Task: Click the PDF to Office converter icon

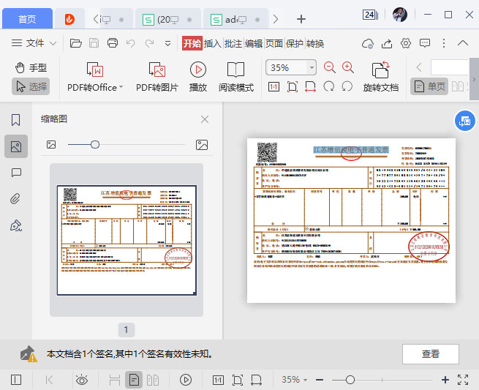Action: [x=95, y=70]
